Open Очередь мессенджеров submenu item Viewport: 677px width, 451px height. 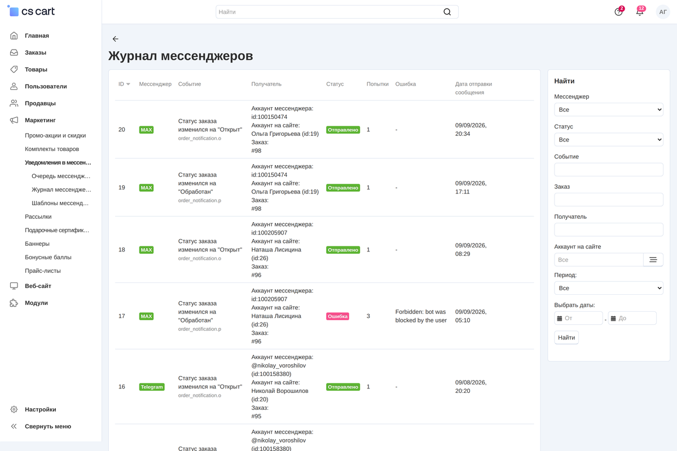(61, 176)
